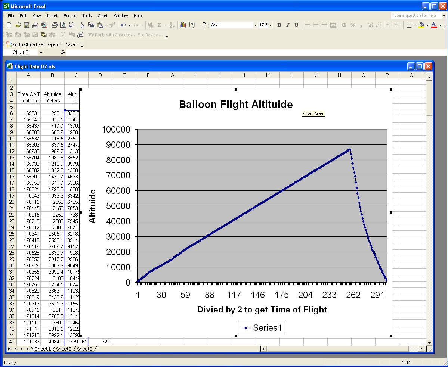Click the Insert Function fx icon

(x=62, y=53)
